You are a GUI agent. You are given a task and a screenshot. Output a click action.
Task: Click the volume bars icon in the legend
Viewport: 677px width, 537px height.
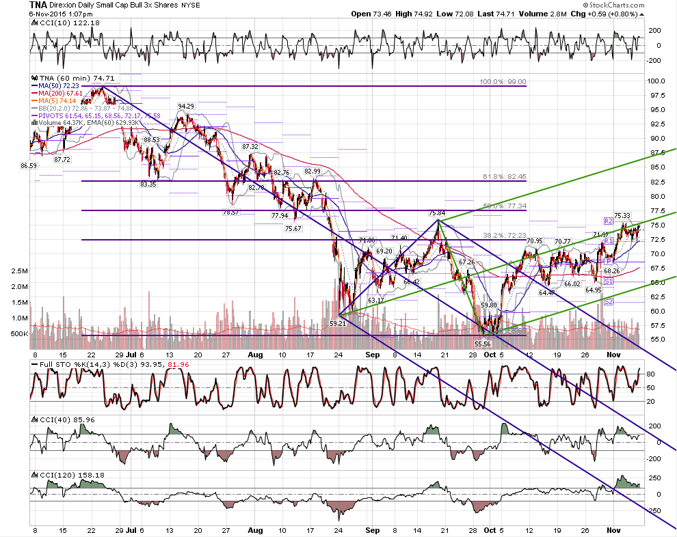coord(34,123)
